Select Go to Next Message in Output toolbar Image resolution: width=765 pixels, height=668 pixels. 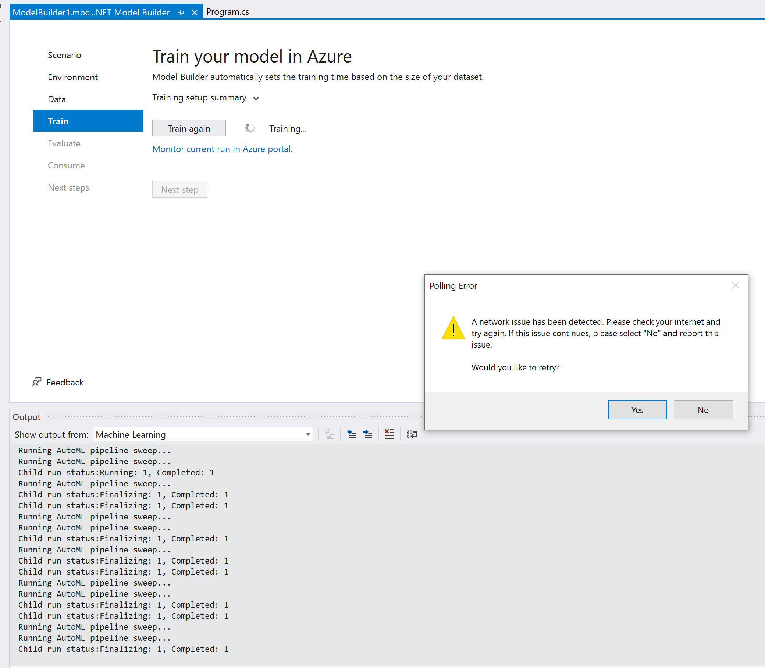(368, 434)
